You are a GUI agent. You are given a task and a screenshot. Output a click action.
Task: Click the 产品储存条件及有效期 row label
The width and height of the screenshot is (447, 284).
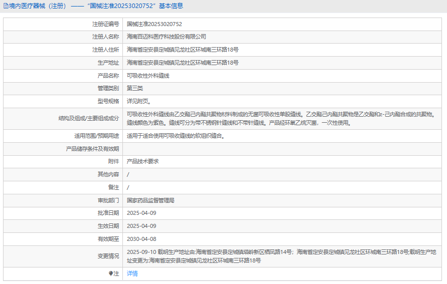93,149
